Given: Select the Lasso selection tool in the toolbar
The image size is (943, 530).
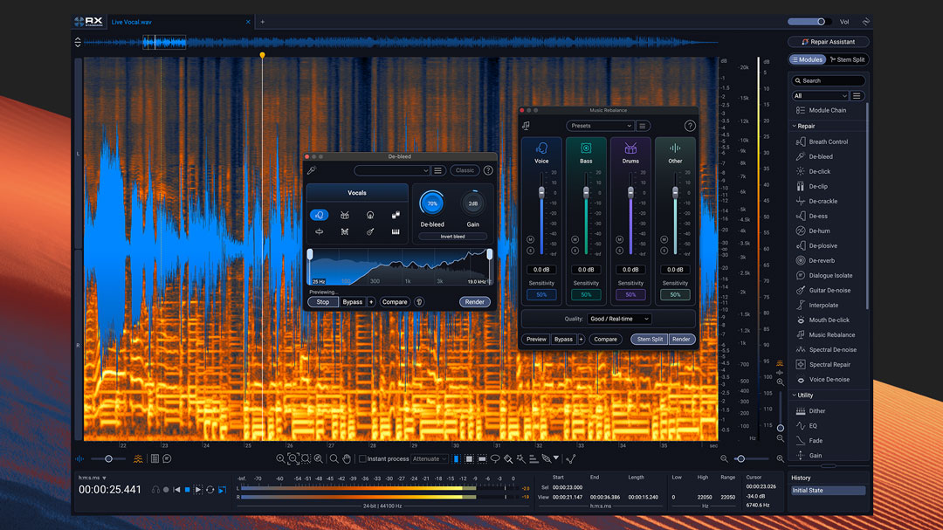Looking at the screenshot, I should (x=495, y=460).
